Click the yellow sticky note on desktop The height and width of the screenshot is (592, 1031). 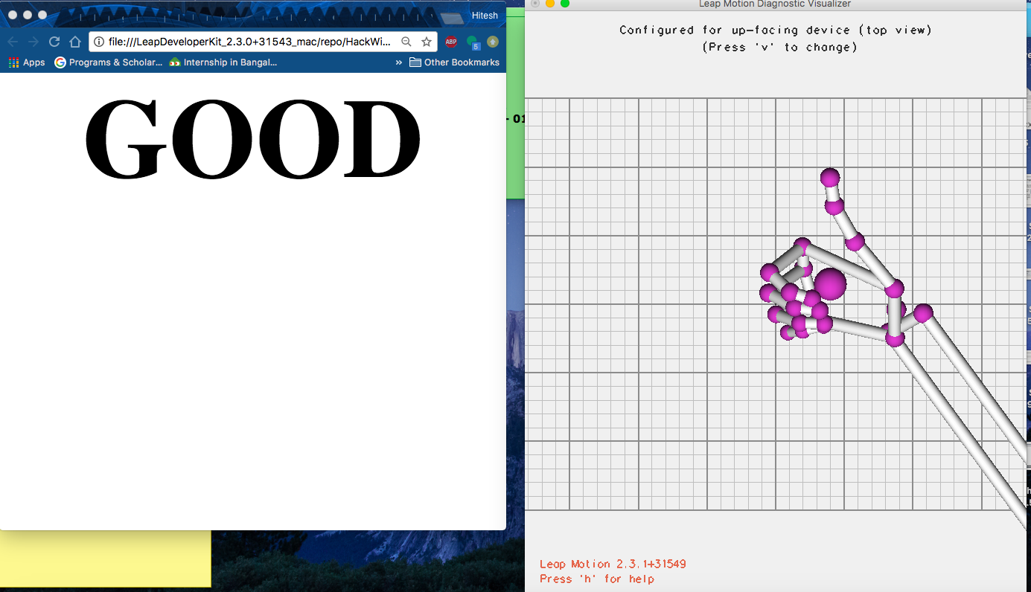pyautogui.click(x=105, y=559)
